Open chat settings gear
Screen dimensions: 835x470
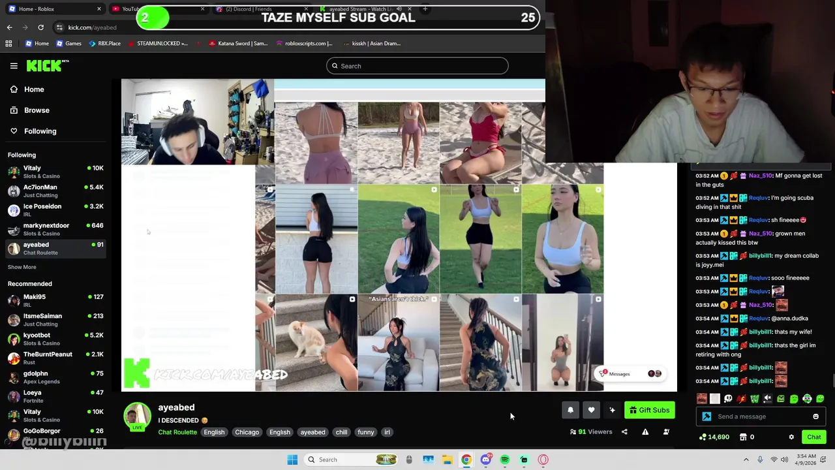tap(791, 437)
